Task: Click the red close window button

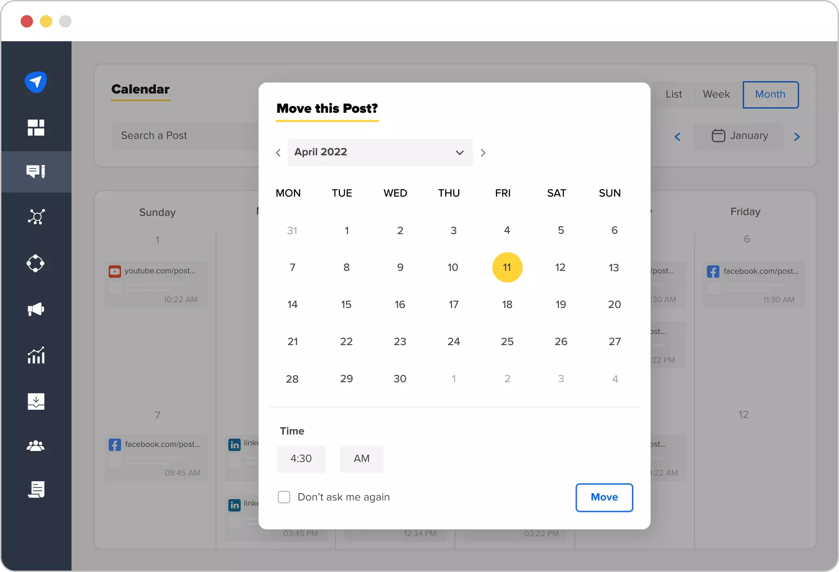Action: (x=27, y=21)
